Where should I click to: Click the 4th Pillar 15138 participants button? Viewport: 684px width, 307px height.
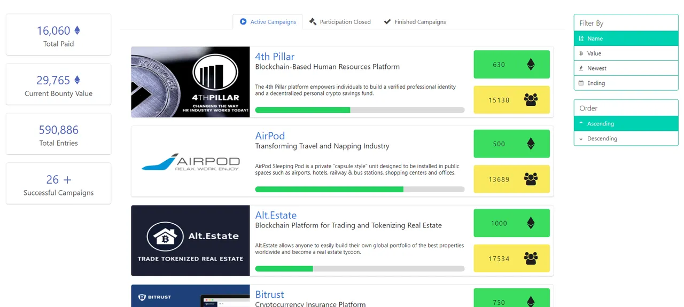[x=511, y=100]
